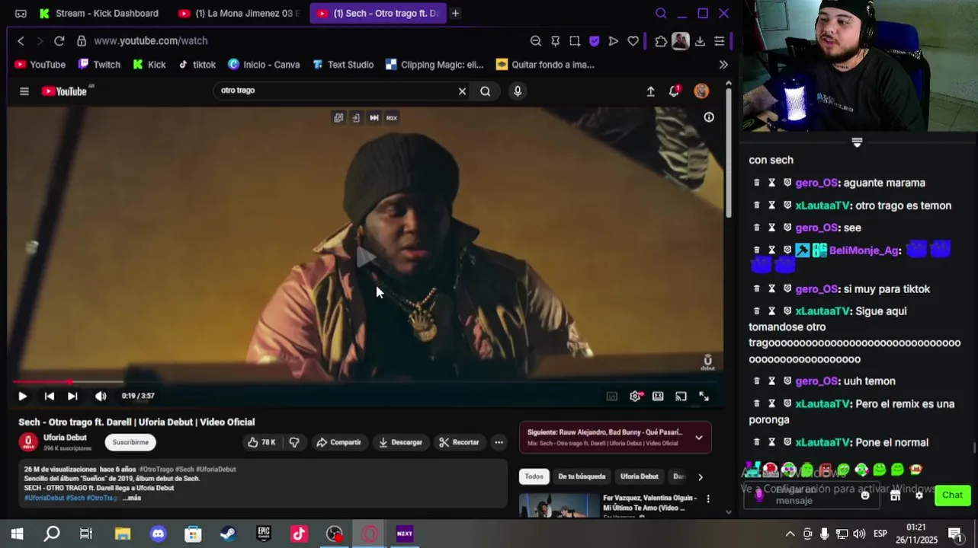Cast the video to a device
This screenshot has height=548, width=978.
point(681,396)
